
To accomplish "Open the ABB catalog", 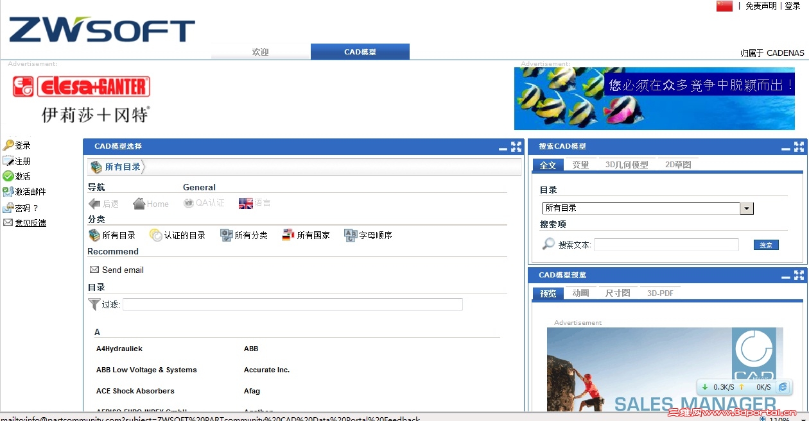I will point(251,349).
